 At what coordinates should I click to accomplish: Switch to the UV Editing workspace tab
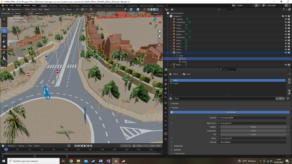74,6
